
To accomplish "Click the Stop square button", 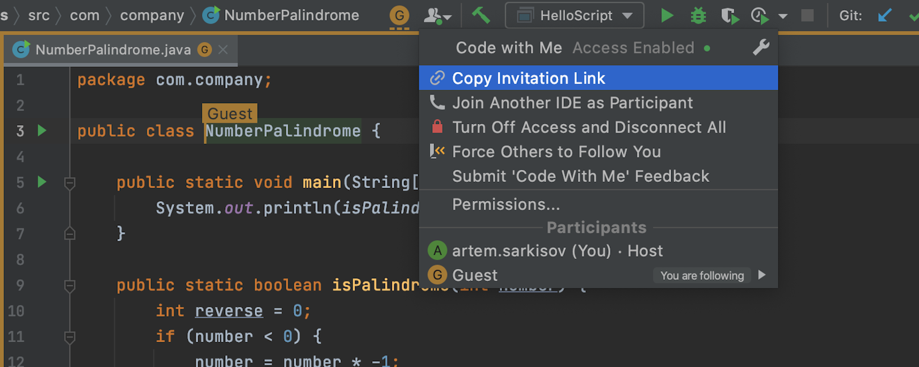I will pyautogui.click(x=807, y=15).
